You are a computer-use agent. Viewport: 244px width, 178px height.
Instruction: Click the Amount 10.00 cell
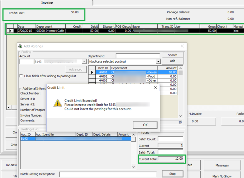[x=167, y=72]
